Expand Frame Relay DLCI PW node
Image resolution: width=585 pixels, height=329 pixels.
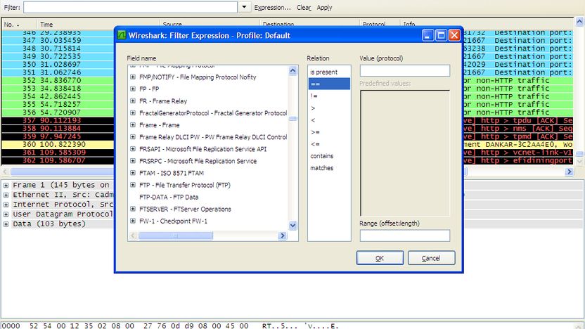point(132,137)
